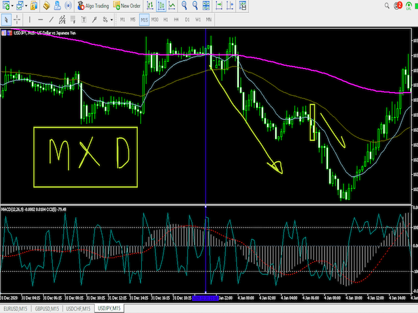Open the golden tag Market icon

click(x=46, y=5)
